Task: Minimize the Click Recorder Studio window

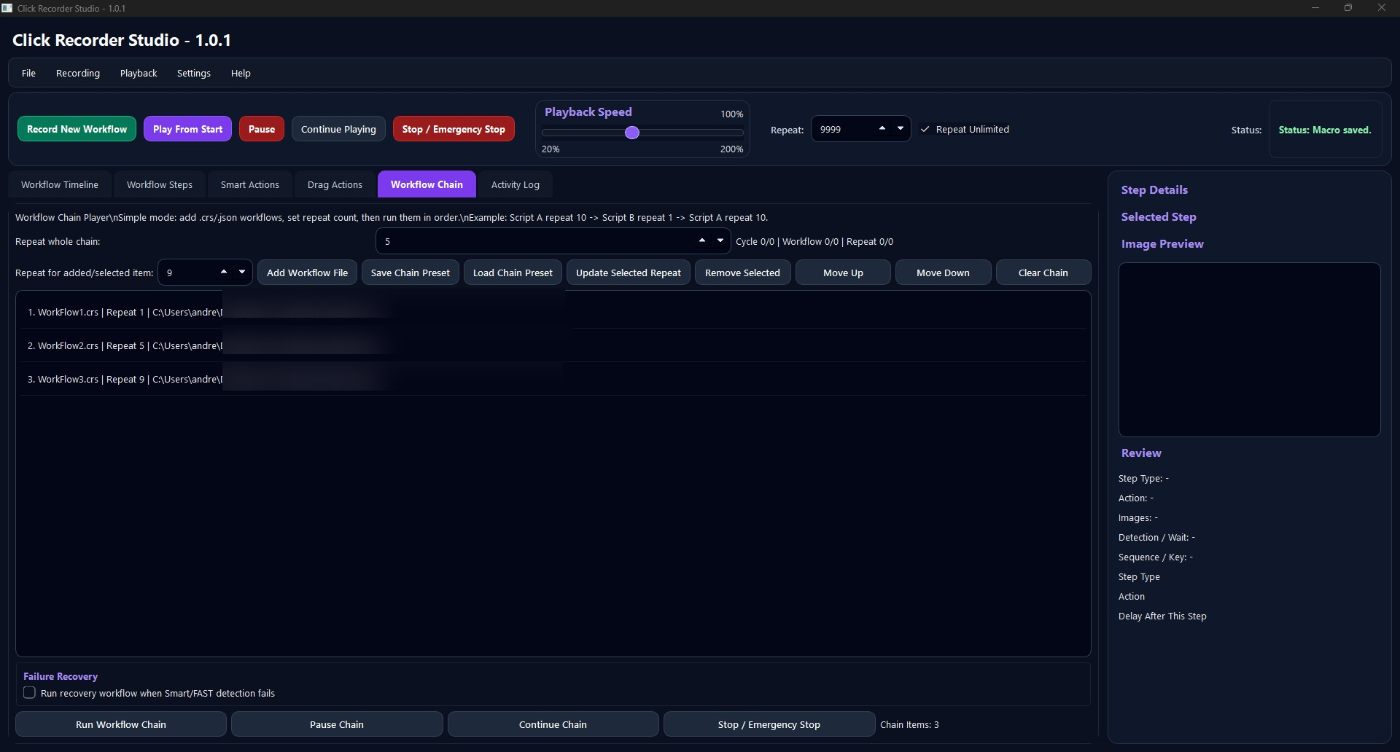Action: pyautogui.click(x=1315, y=8)
